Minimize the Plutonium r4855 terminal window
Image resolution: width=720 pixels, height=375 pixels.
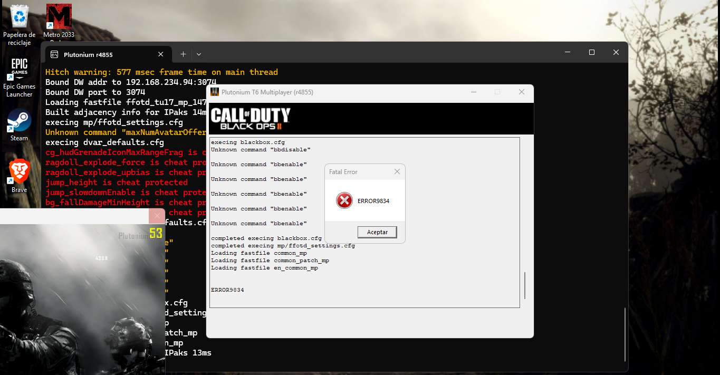(x=568, y=52)
